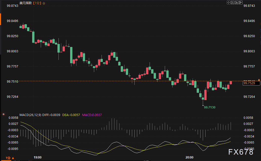Click the 19:00 time axis label
This screenshot has height=161, width=261.
pyautogui.click(x=38, y=157)
